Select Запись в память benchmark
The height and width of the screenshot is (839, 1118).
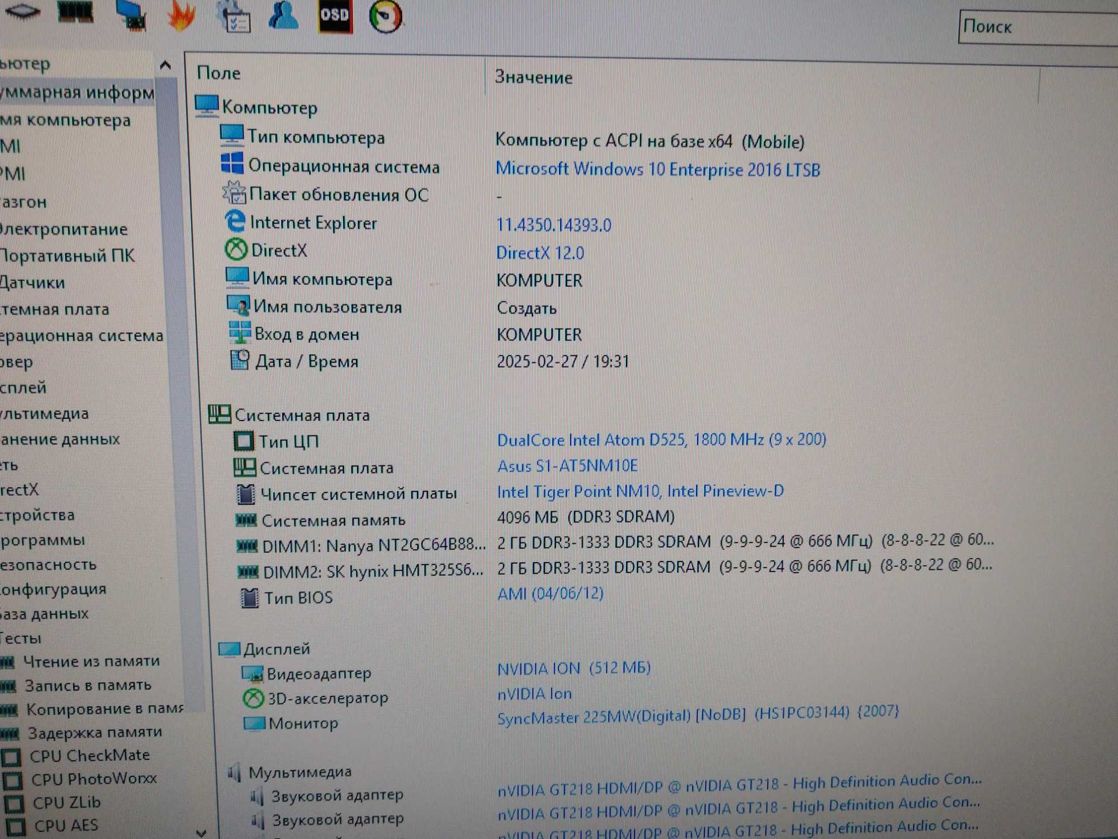88,685
